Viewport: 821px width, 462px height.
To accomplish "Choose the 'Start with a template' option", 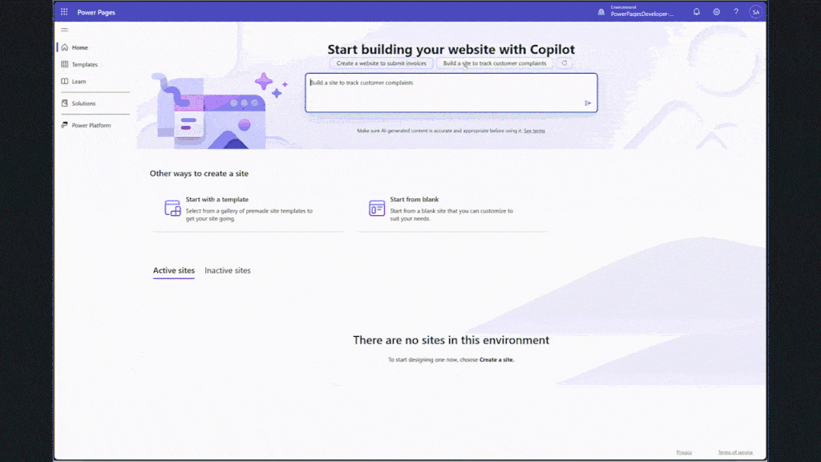I will click(x=240, y=209).
